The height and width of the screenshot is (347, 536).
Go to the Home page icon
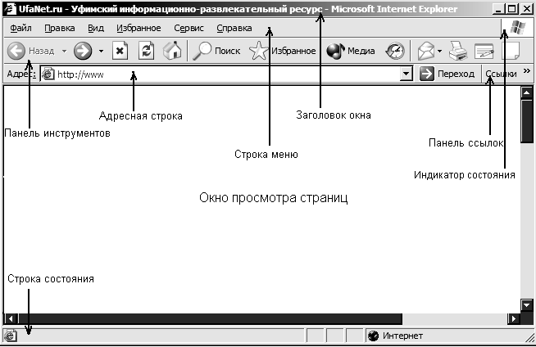coord(172,51)
